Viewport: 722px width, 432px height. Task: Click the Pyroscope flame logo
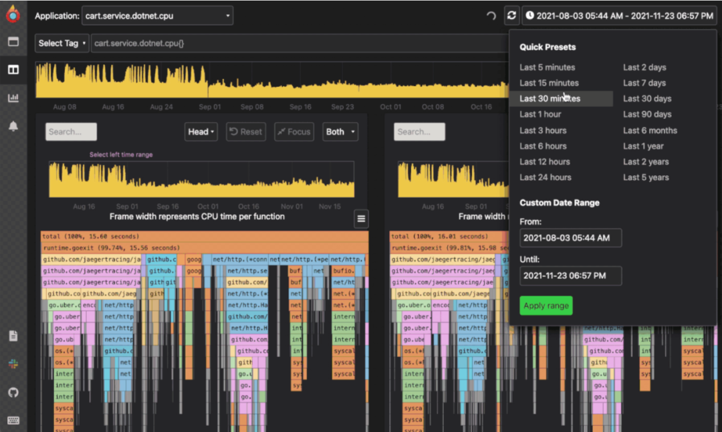click(x=13, y=14)
